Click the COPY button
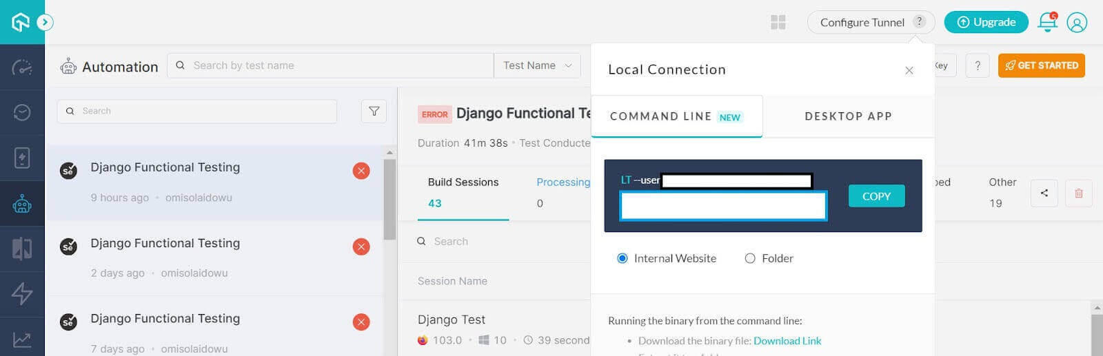1103x356 pixels. pyautogui.click(x=877, y=196)
